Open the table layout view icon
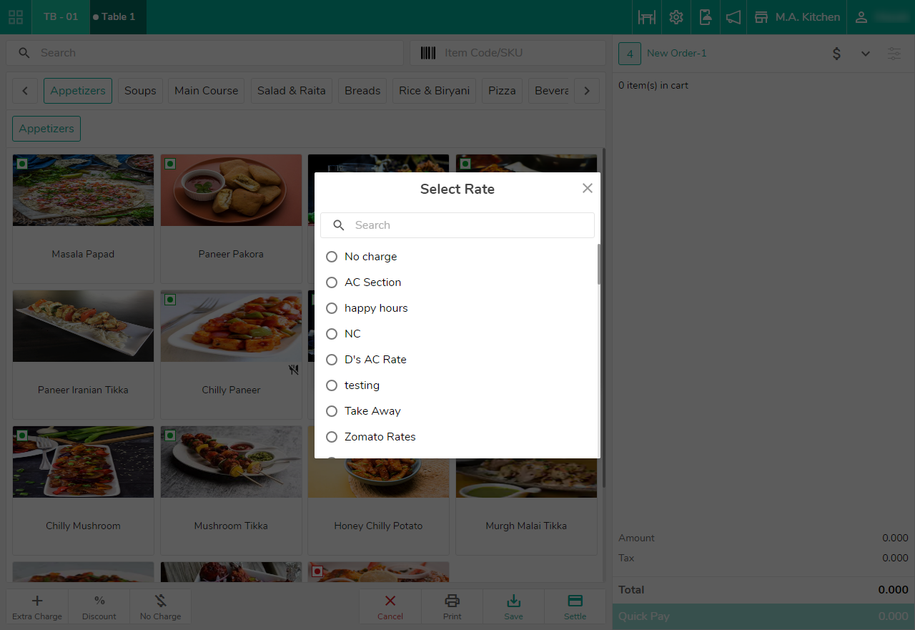 coord(647,17)
